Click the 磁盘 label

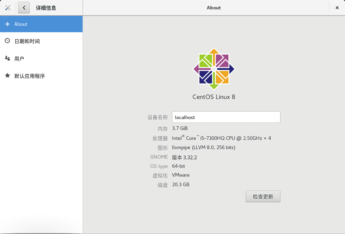[x=163, y=185]
